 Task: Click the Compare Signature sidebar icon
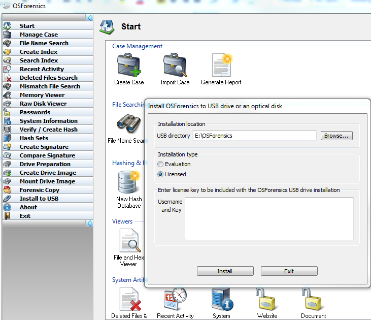tap(7, 155)
